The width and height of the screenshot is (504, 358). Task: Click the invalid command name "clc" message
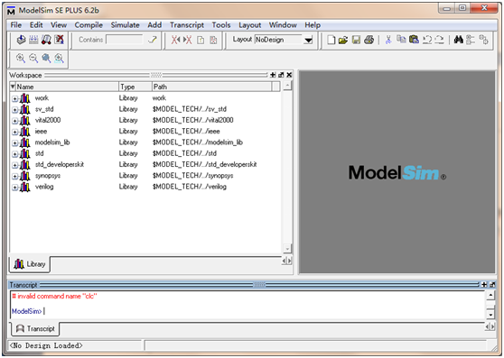[54, 296]
